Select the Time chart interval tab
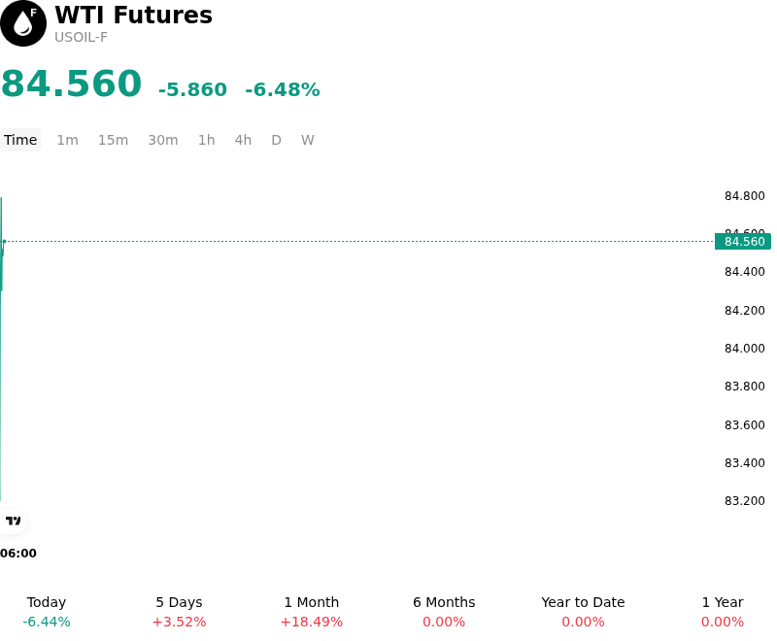This screenshot has width=777, height=641. (x=20, y=140)
